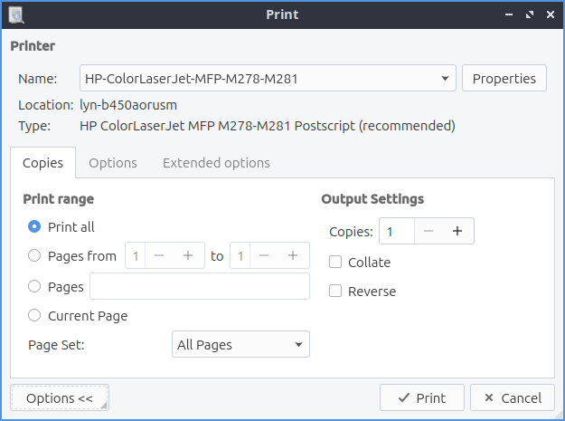Open printer Properties
Screen dimensions: 565x421
504,79
